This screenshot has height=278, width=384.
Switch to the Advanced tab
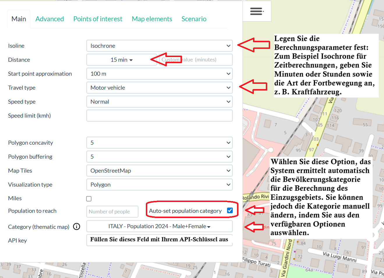(49, 19)
